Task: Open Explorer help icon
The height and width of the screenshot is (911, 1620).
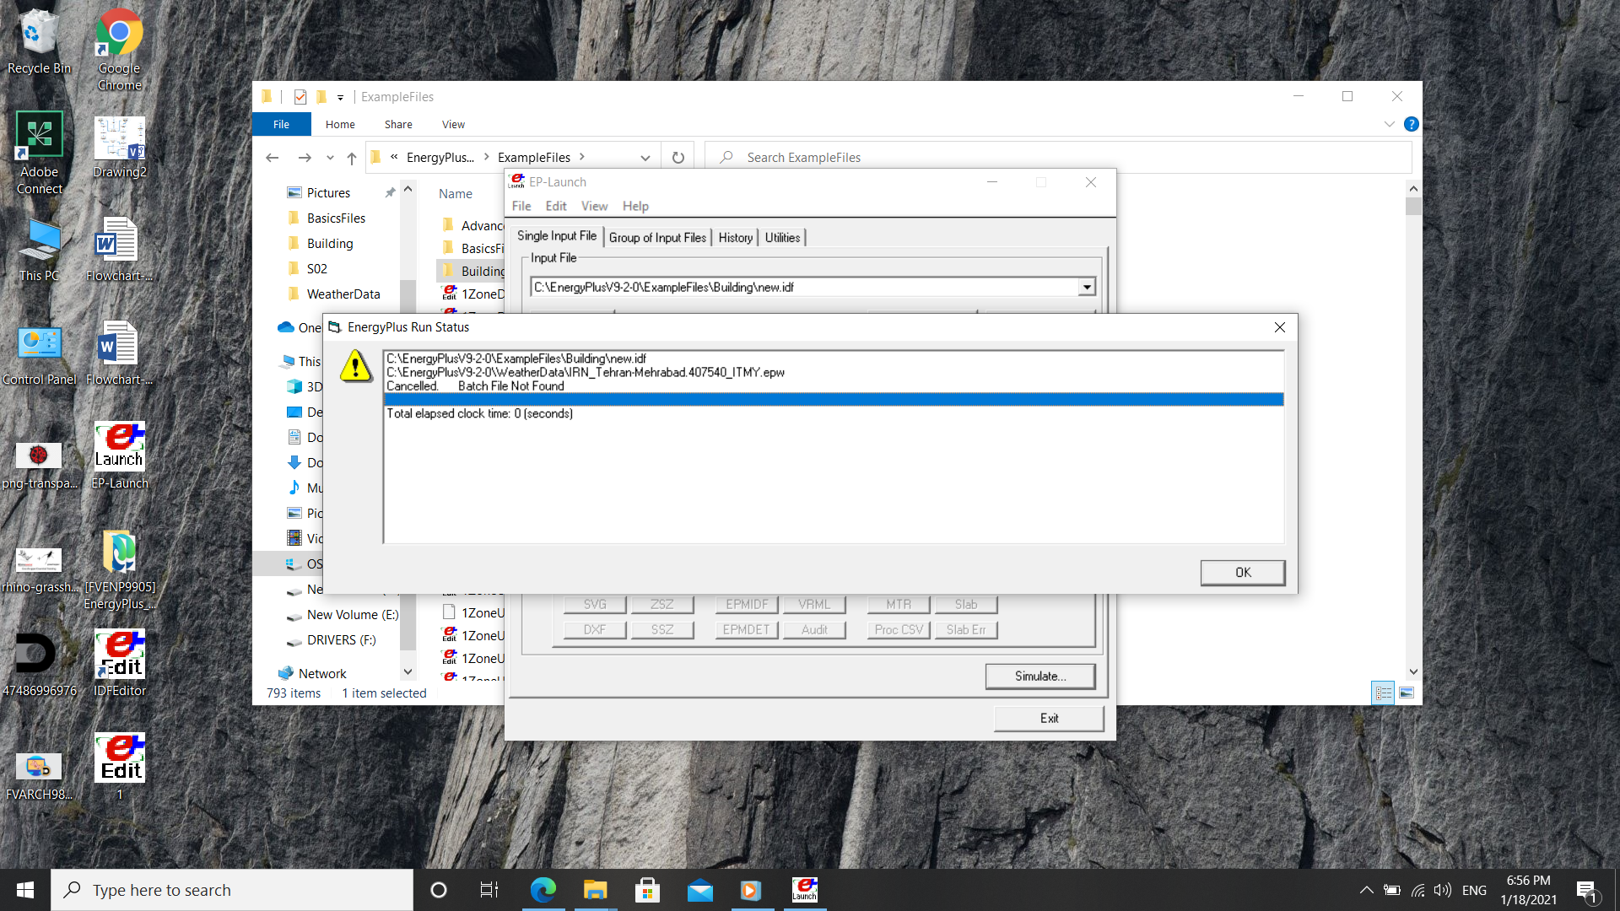Action: tap(1411, 124)
